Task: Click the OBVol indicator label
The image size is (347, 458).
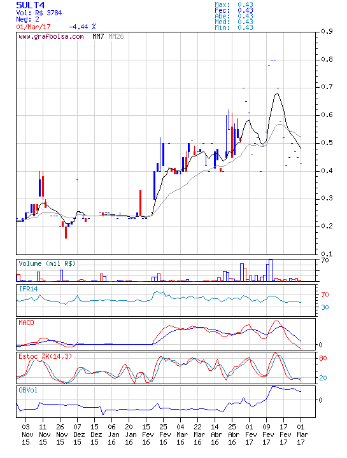Action: (28, 390)
